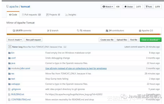Screen dimensions: 164x104
Task: Open commit 'Fixed empty line on Windows makebase script'
Action: coord(68,53)
